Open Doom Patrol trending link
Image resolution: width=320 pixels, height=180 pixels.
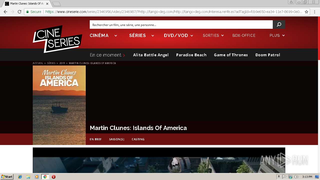[268, 55]
